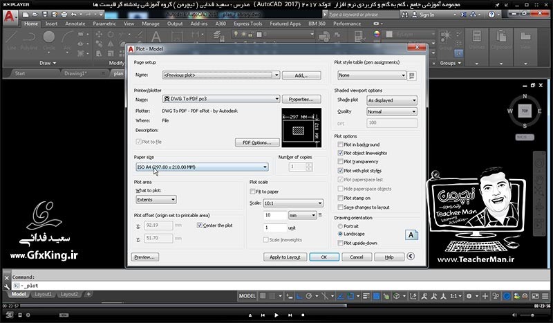The image size is (553, 323).
Task: Open the workspace switching gear icon
Action: pyautogui.click(x=469, y=296)
